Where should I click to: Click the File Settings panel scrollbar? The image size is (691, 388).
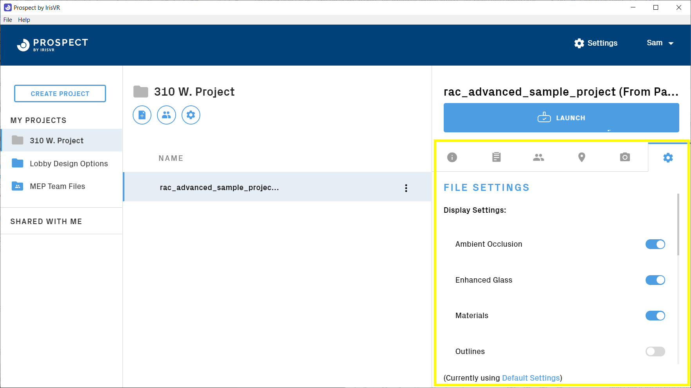click(678, 224)
